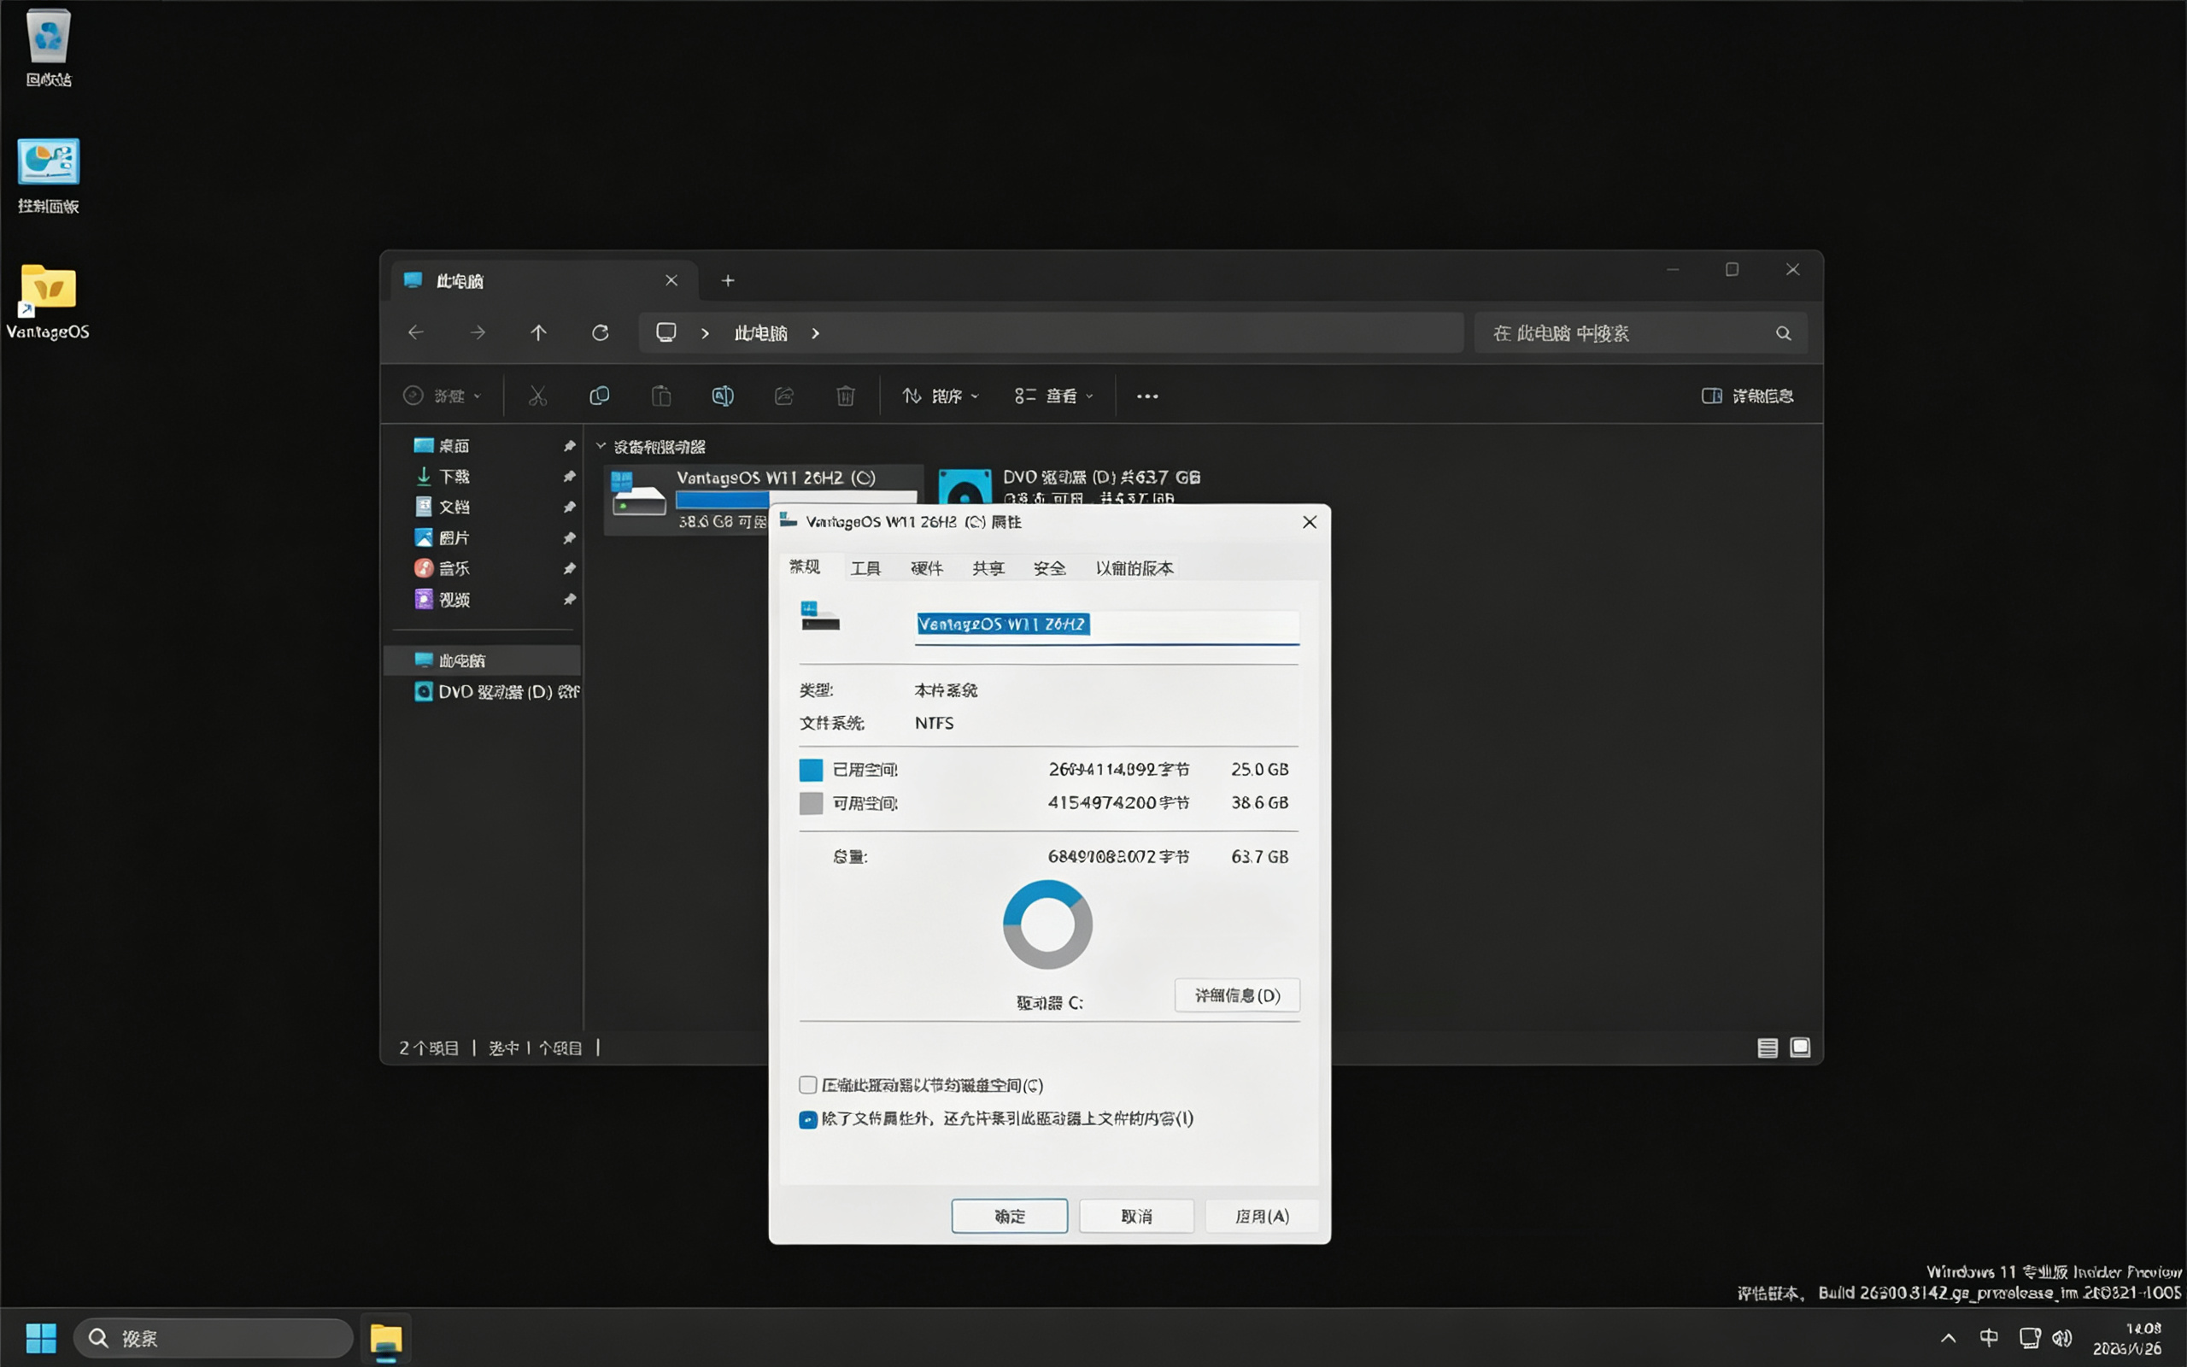Switch to the 以前的版本 tab
Screen dimensions: 2187x1367
[1135, 568]
